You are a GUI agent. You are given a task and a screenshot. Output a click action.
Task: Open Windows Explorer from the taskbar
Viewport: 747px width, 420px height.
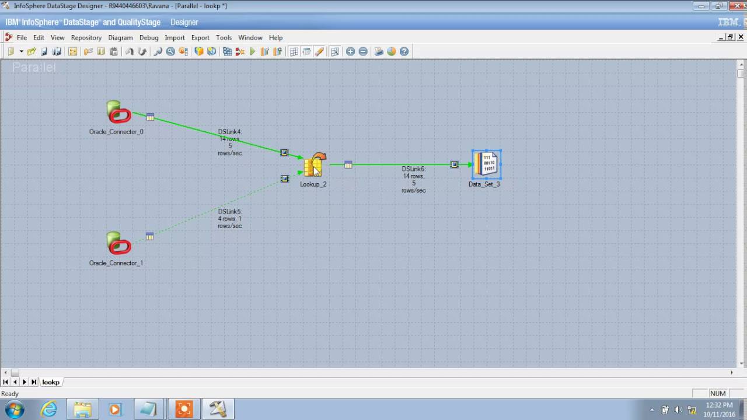coord(82,409)
